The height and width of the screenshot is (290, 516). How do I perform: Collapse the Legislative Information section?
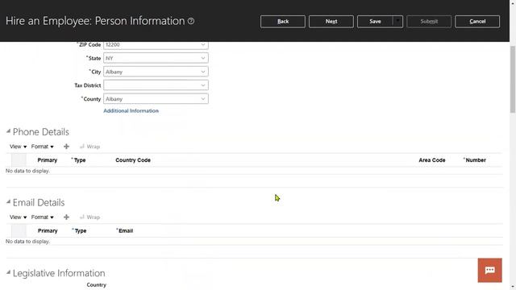tap(9, 272)
